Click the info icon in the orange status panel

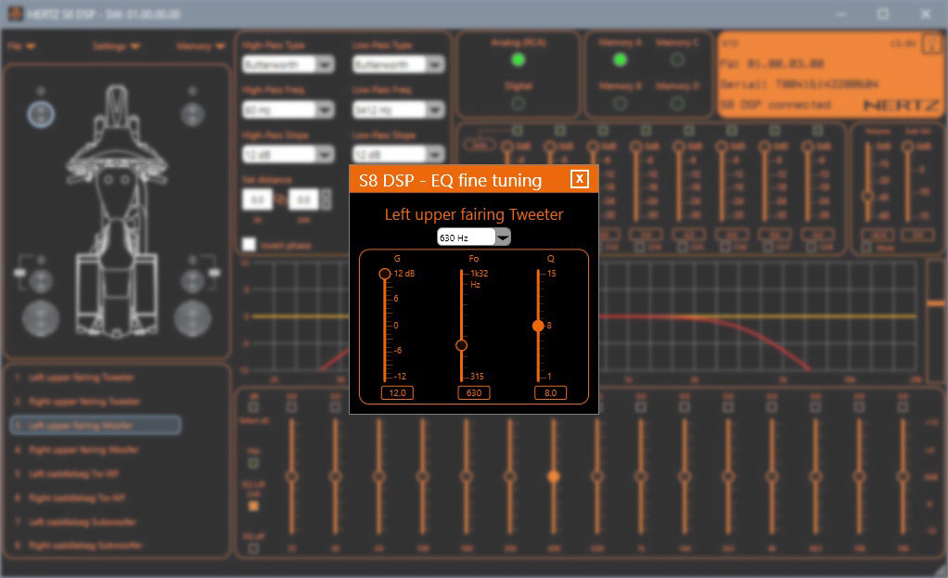click(x=931, y=44)
